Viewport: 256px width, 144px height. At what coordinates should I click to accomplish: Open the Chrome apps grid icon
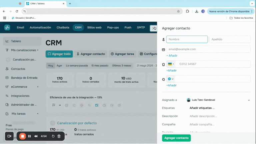coord(5,18)
